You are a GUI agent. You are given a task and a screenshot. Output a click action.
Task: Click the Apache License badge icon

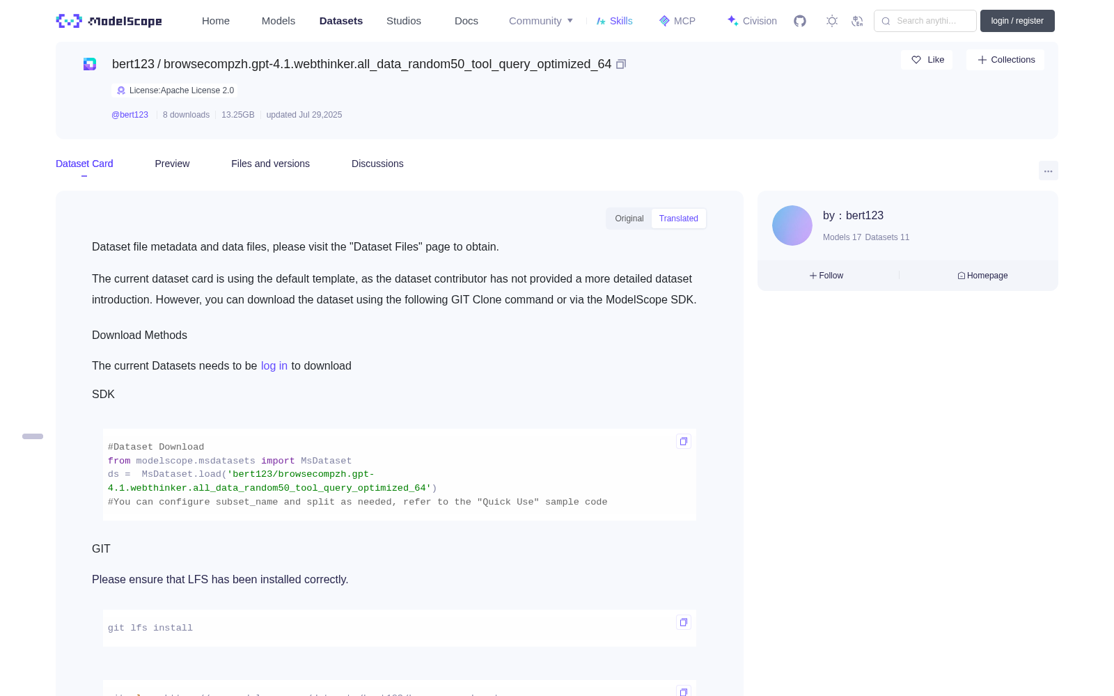pos(121,90)
